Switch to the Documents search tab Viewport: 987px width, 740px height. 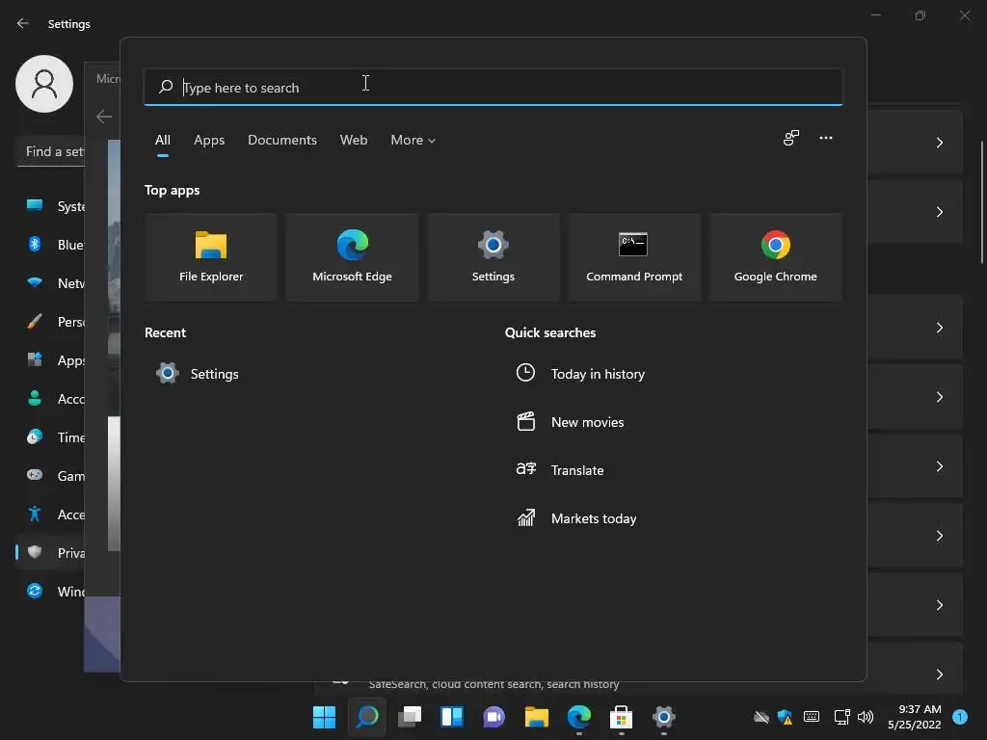tap(282, 141)
